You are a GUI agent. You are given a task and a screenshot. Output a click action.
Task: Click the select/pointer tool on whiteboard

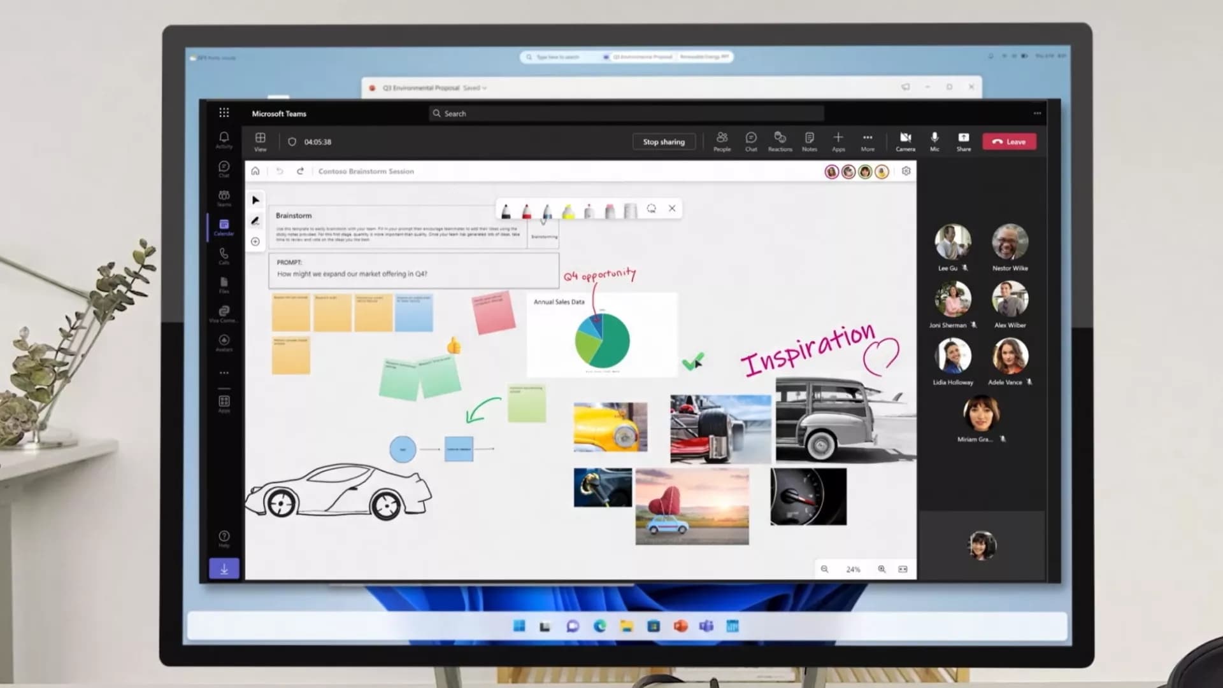coord(255,200)
